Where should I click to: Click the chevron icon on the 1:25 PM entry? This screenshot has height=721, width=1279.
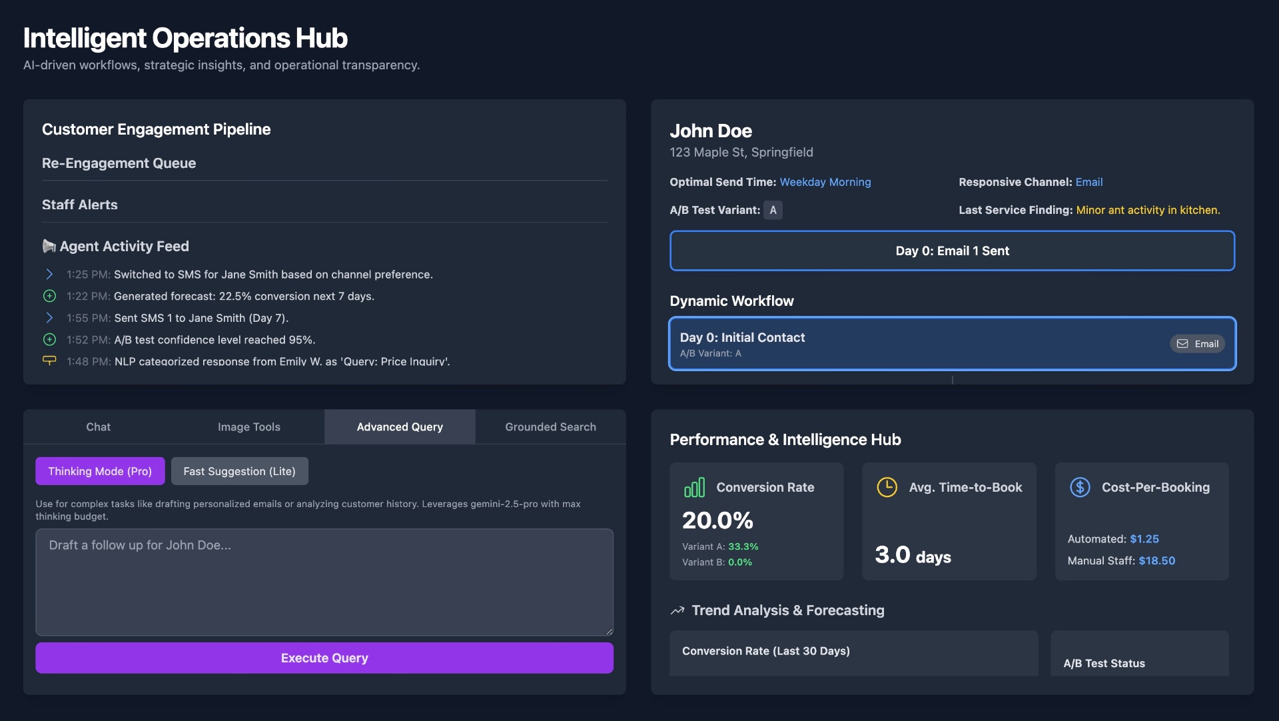coord(49,275)
